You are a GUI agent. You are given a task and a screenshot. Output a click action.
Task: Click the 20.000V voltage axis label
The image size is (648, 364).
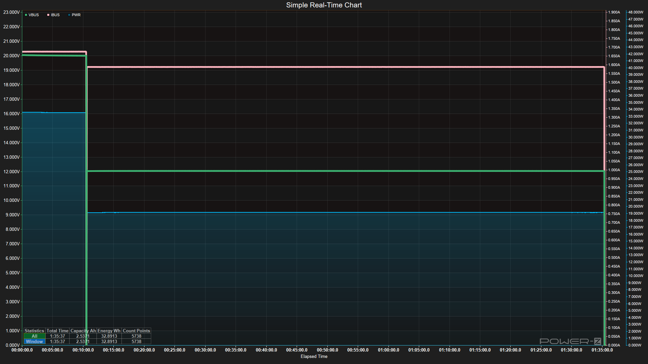(11, 56)
